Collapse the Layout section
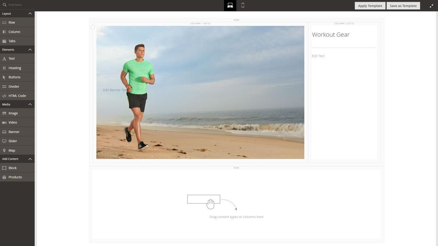This screenshot has height=246, width=438. [x=29, y=13]
